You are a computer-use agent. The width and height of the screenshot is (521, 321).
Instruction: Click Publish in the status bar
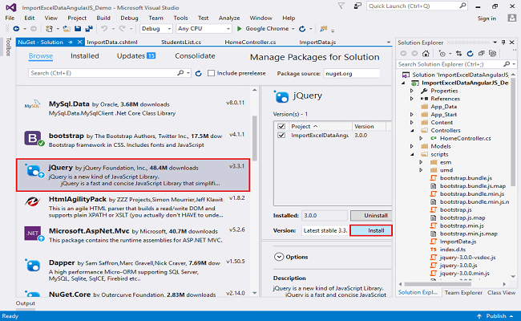(x=495, y=316)
